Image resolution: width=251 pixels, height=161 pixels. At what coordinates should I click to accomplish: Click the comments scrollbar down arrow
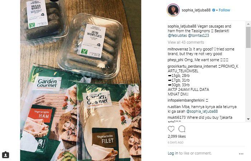(248, 119)
